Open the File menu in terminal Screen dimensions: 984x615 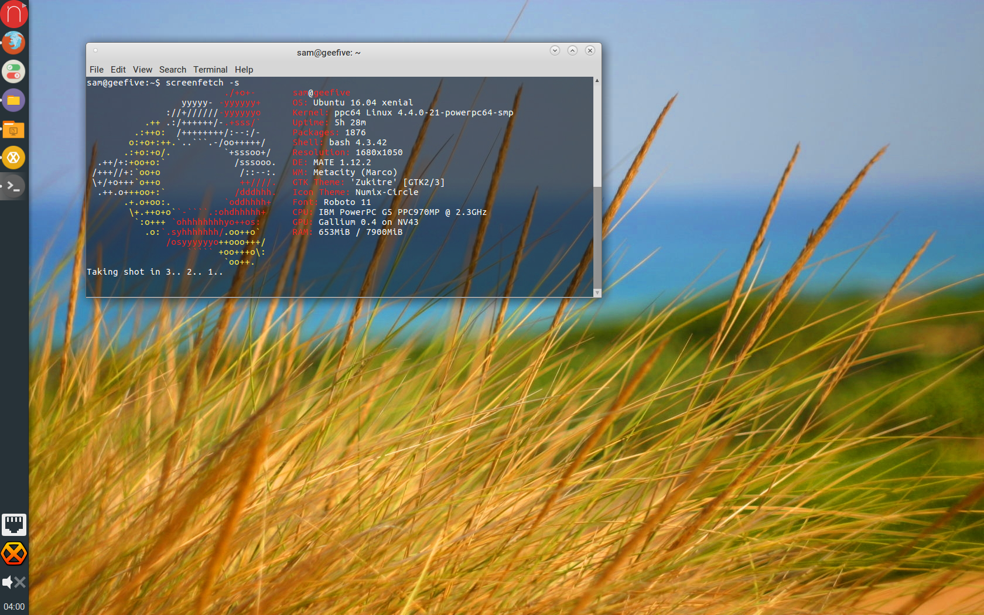pyautogui.click(x=96, y=70)
